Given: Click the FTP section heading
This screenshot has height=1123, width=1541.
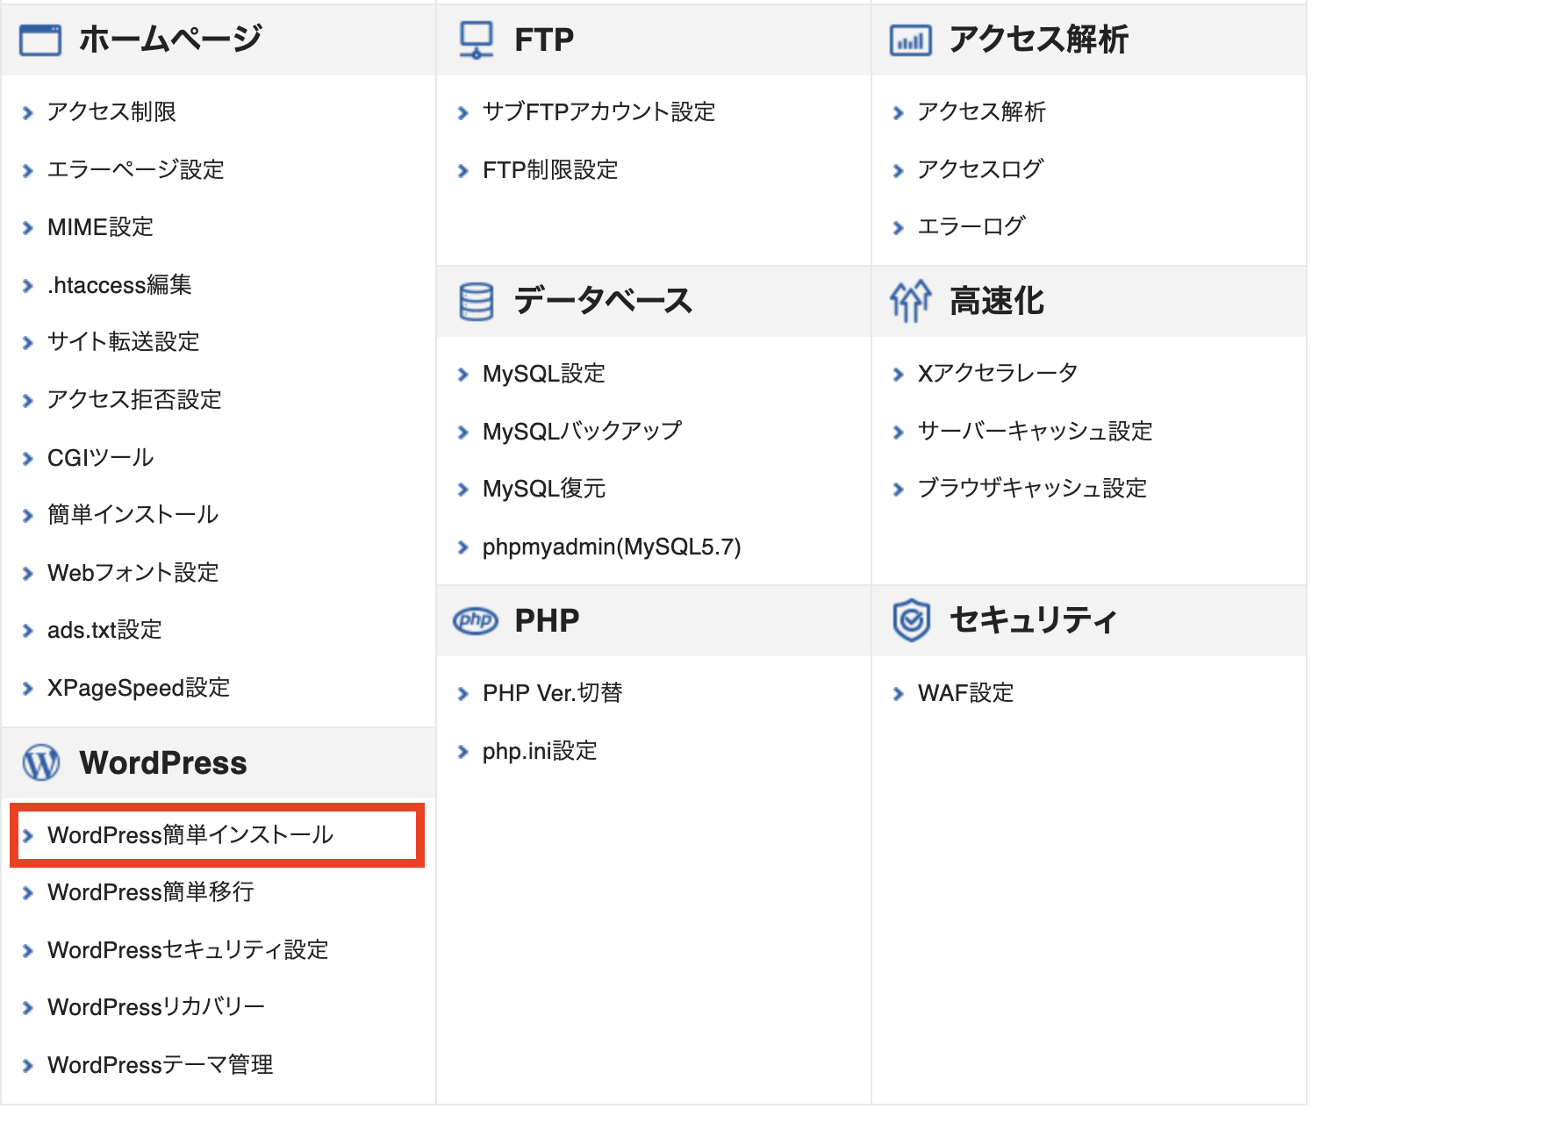Looking at the screenshot, I should [x=544, y=40].
